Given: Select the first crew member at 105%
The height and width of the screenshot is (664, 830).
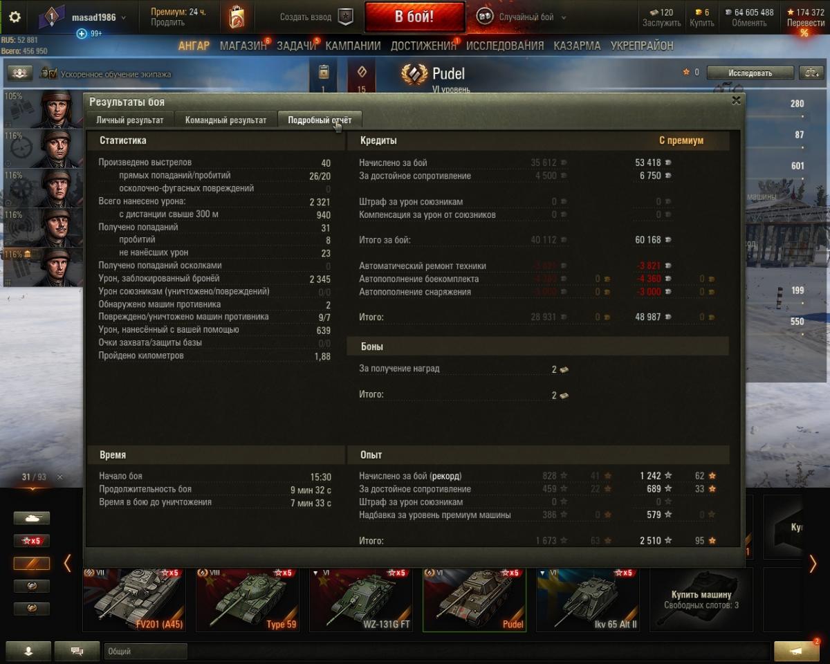Looking at the screenshot, I should pyautogui.click(x=43, y=109).
